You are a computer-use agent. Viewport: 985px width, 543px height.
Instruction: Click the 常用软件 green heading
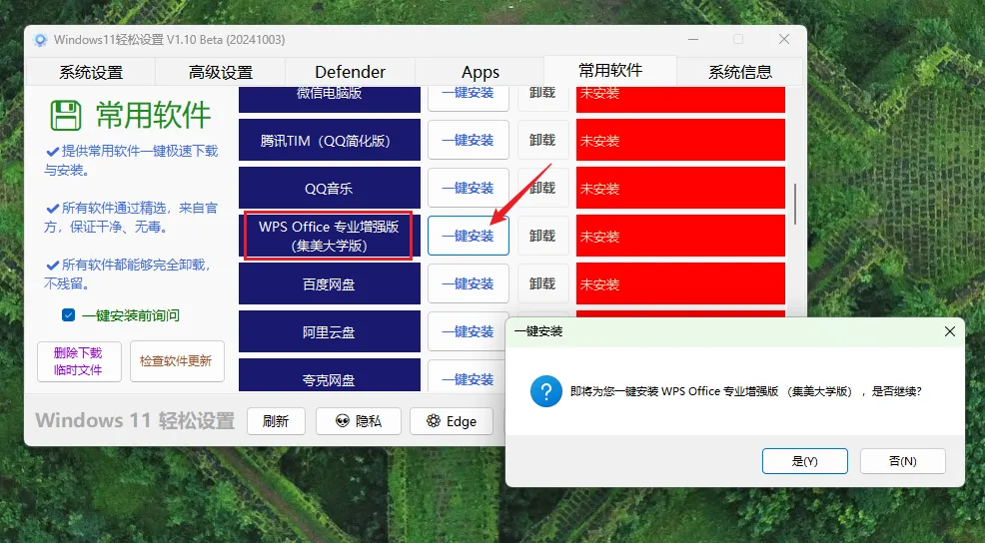(x=153, y=116)
